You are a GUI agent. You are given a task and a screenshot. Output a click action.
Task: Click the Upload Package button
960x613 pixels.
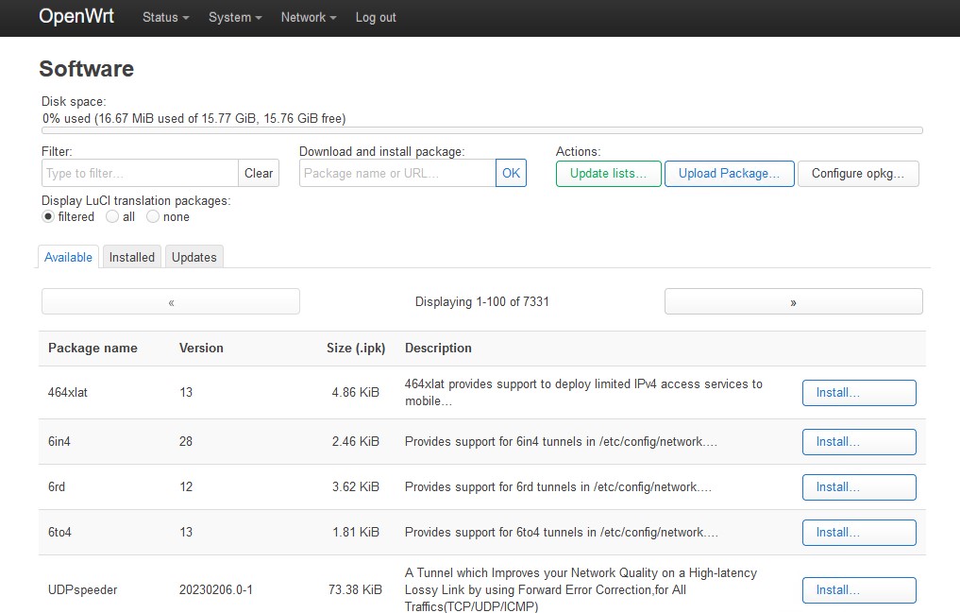pyautogui.click(x=729, y=173)
